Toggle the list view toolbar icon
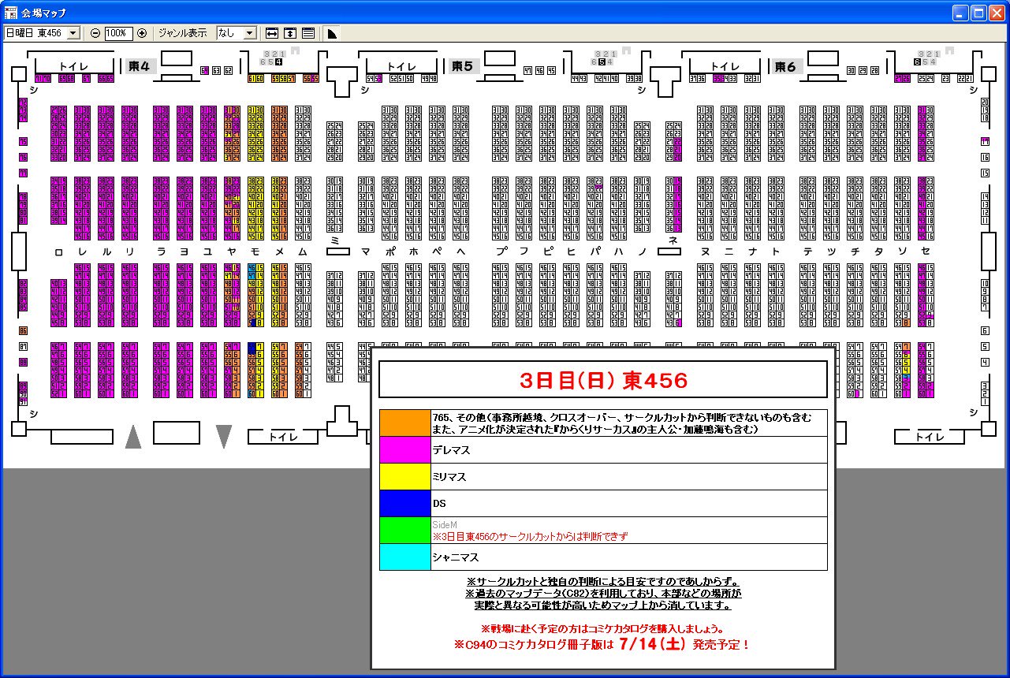Viewport: 1010px width, 678px height. (308, 33)
